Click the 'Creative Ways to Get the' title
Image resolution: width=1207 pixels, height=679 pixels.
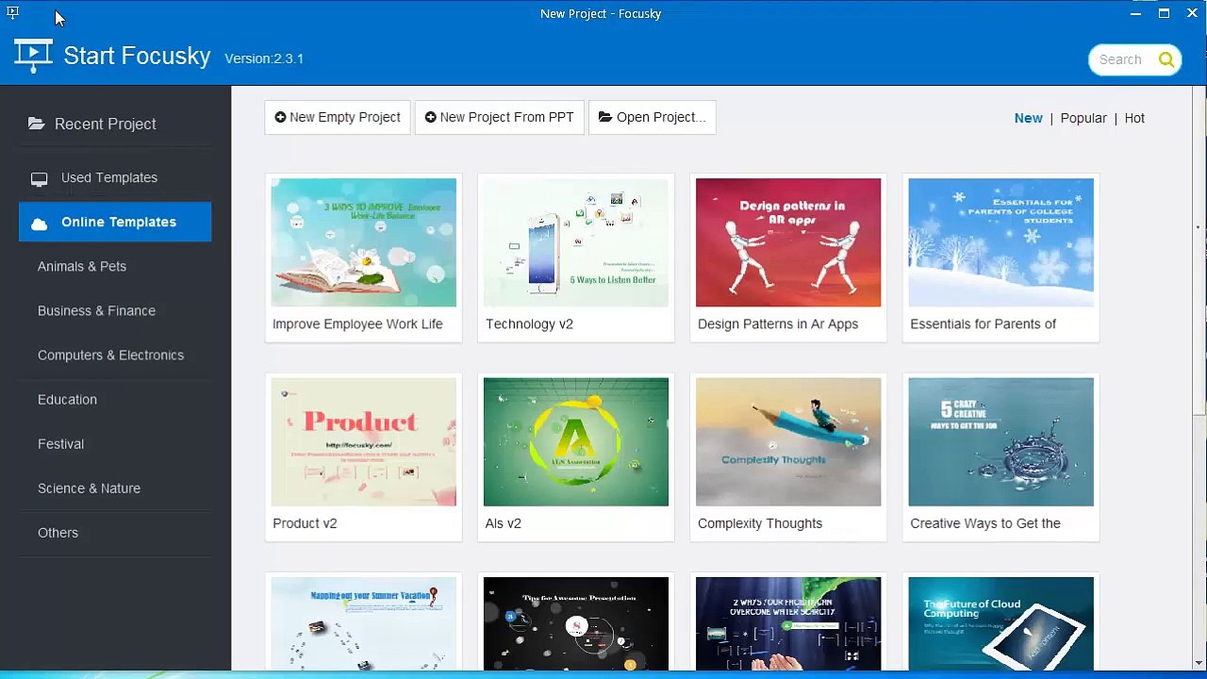pyautogui.click(x=985, y=522)
